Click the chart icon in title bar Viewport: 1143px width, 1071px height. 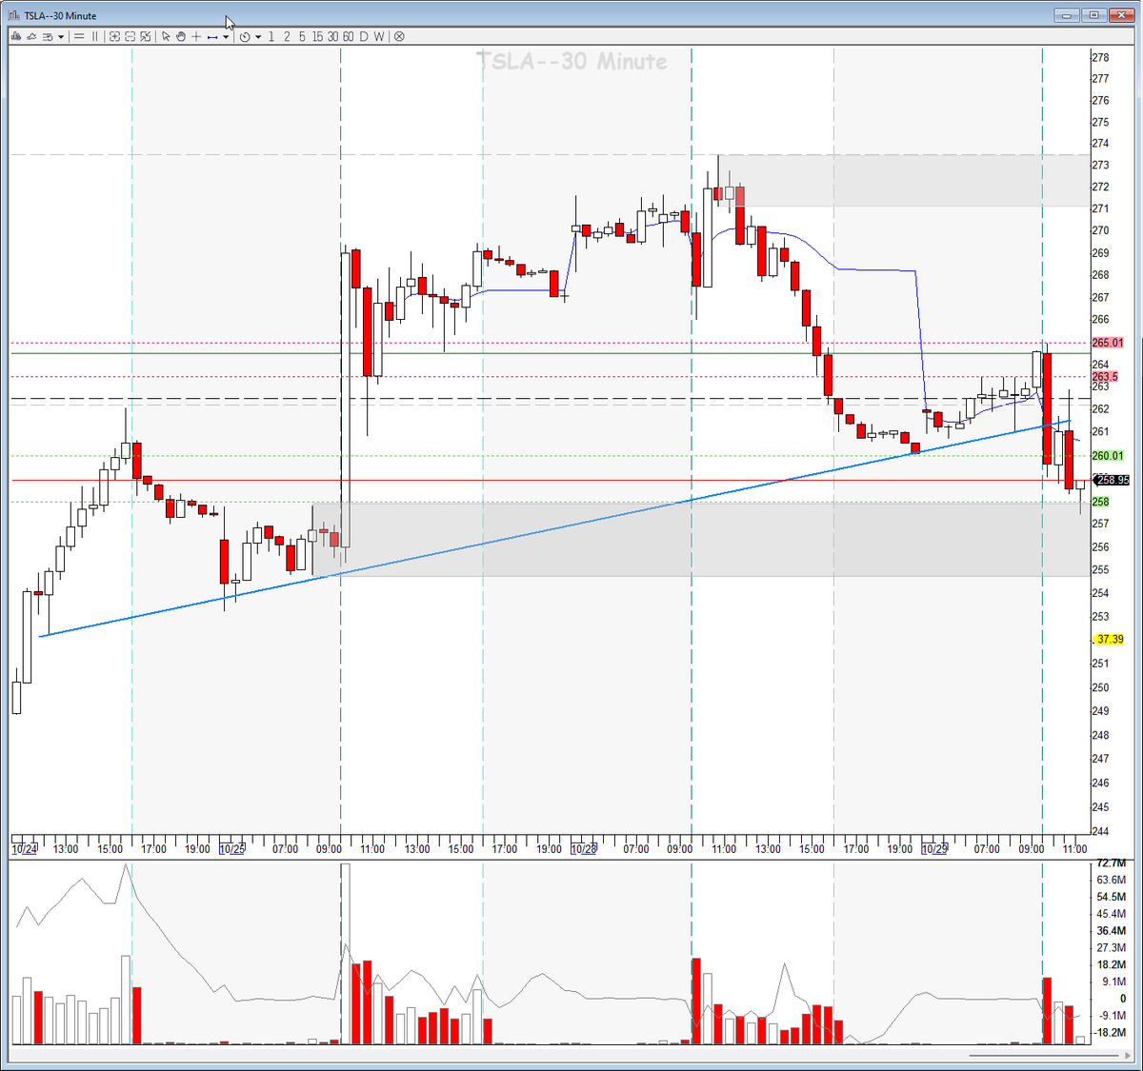click(13, 15)
